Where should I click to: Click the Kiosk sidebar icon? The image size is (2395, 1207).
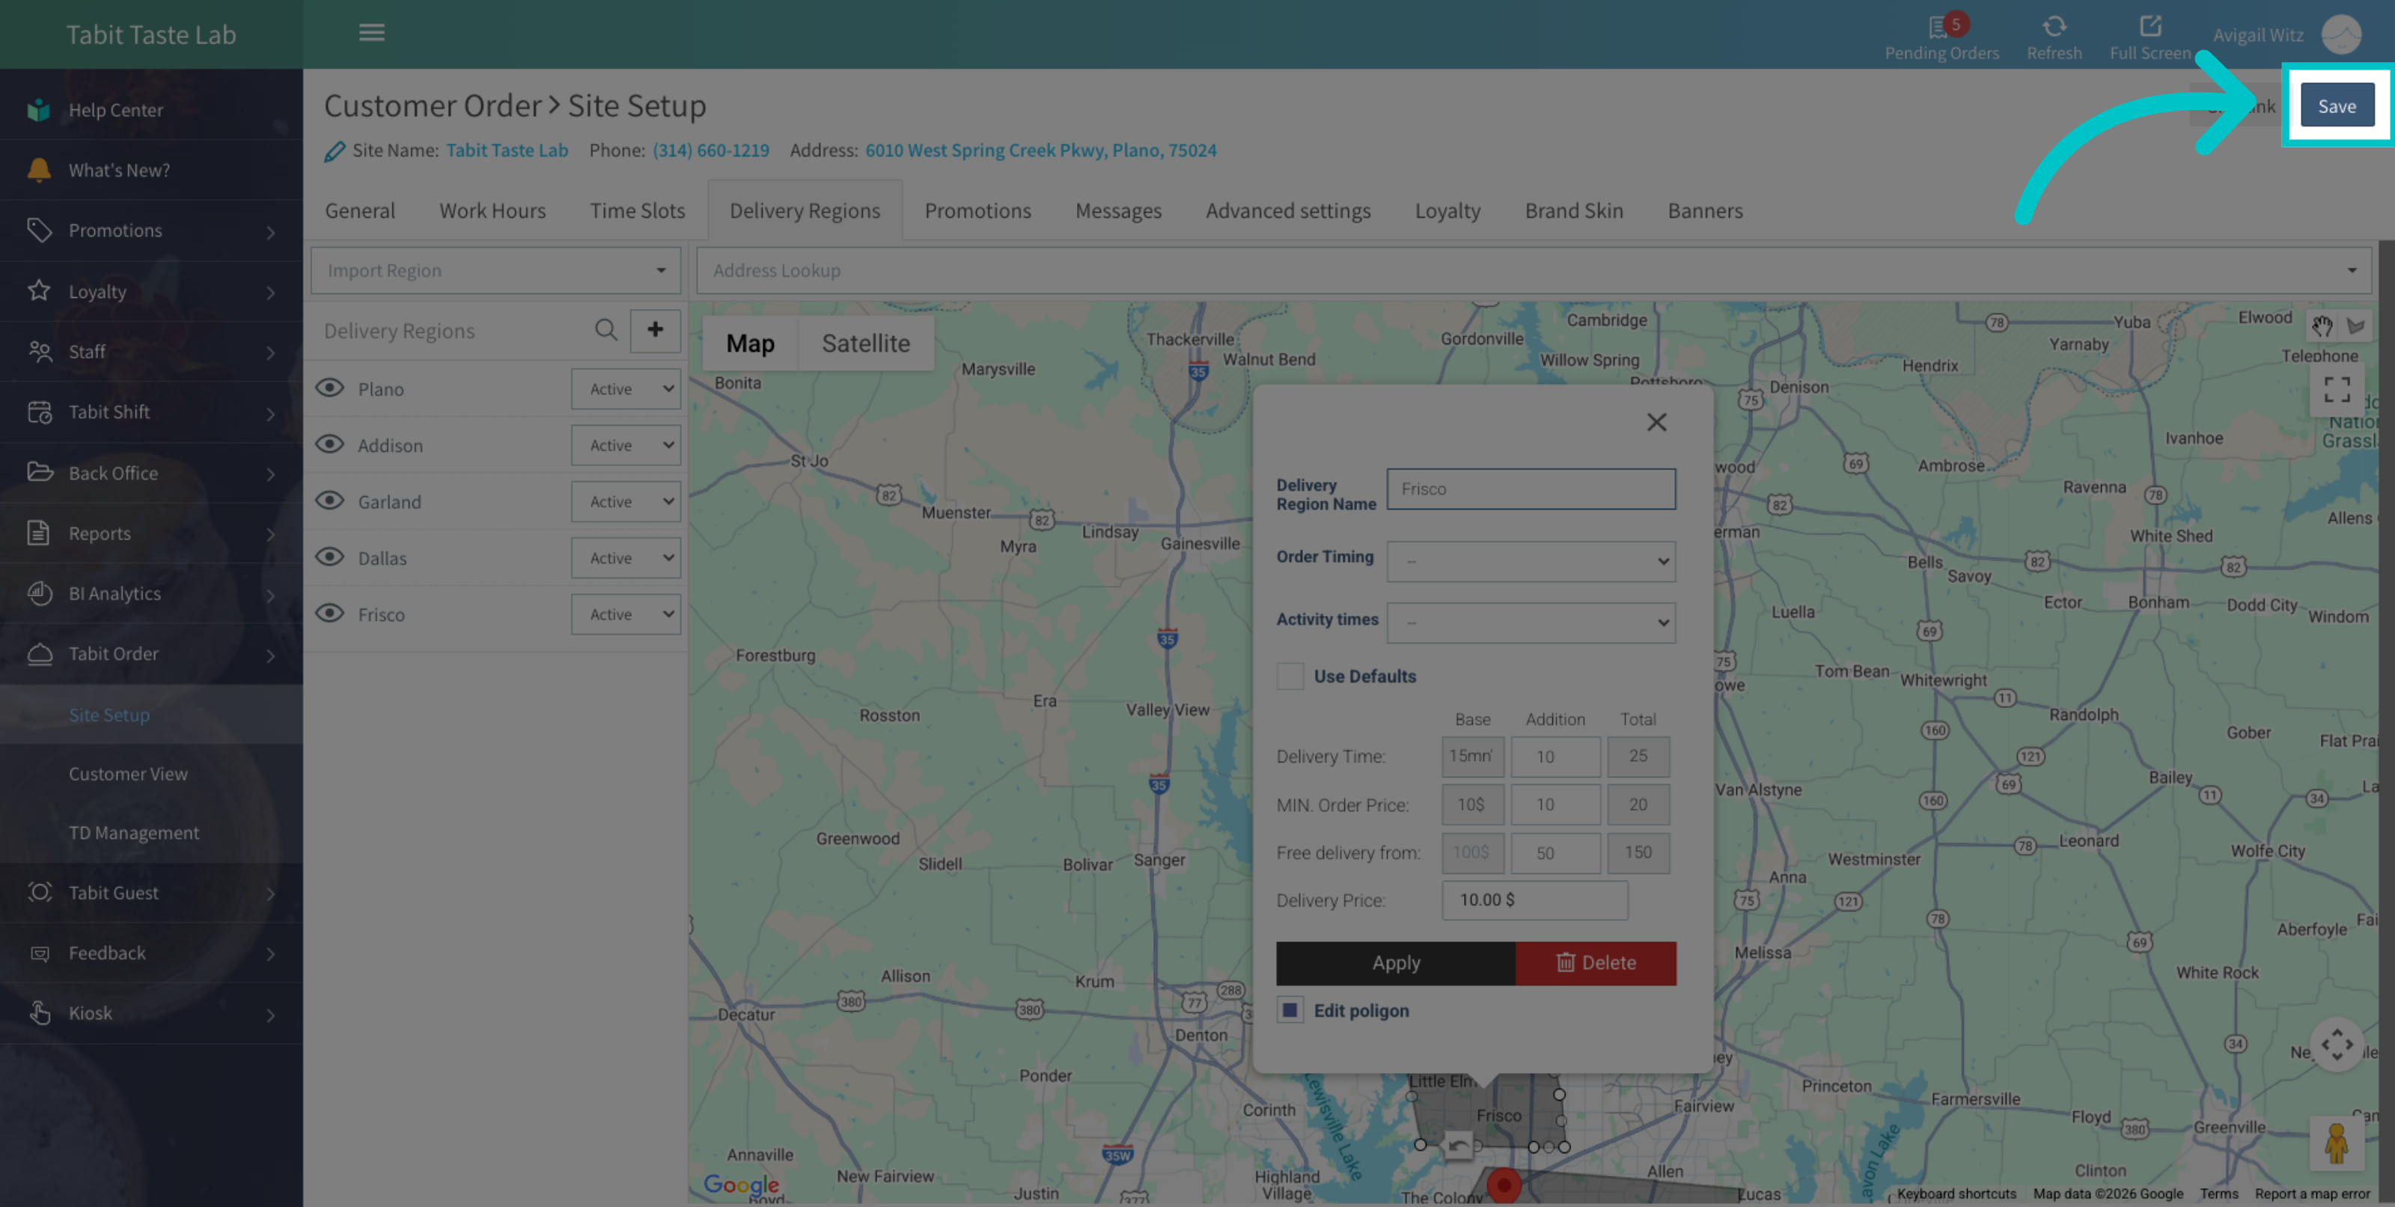tap(38, 1012)
